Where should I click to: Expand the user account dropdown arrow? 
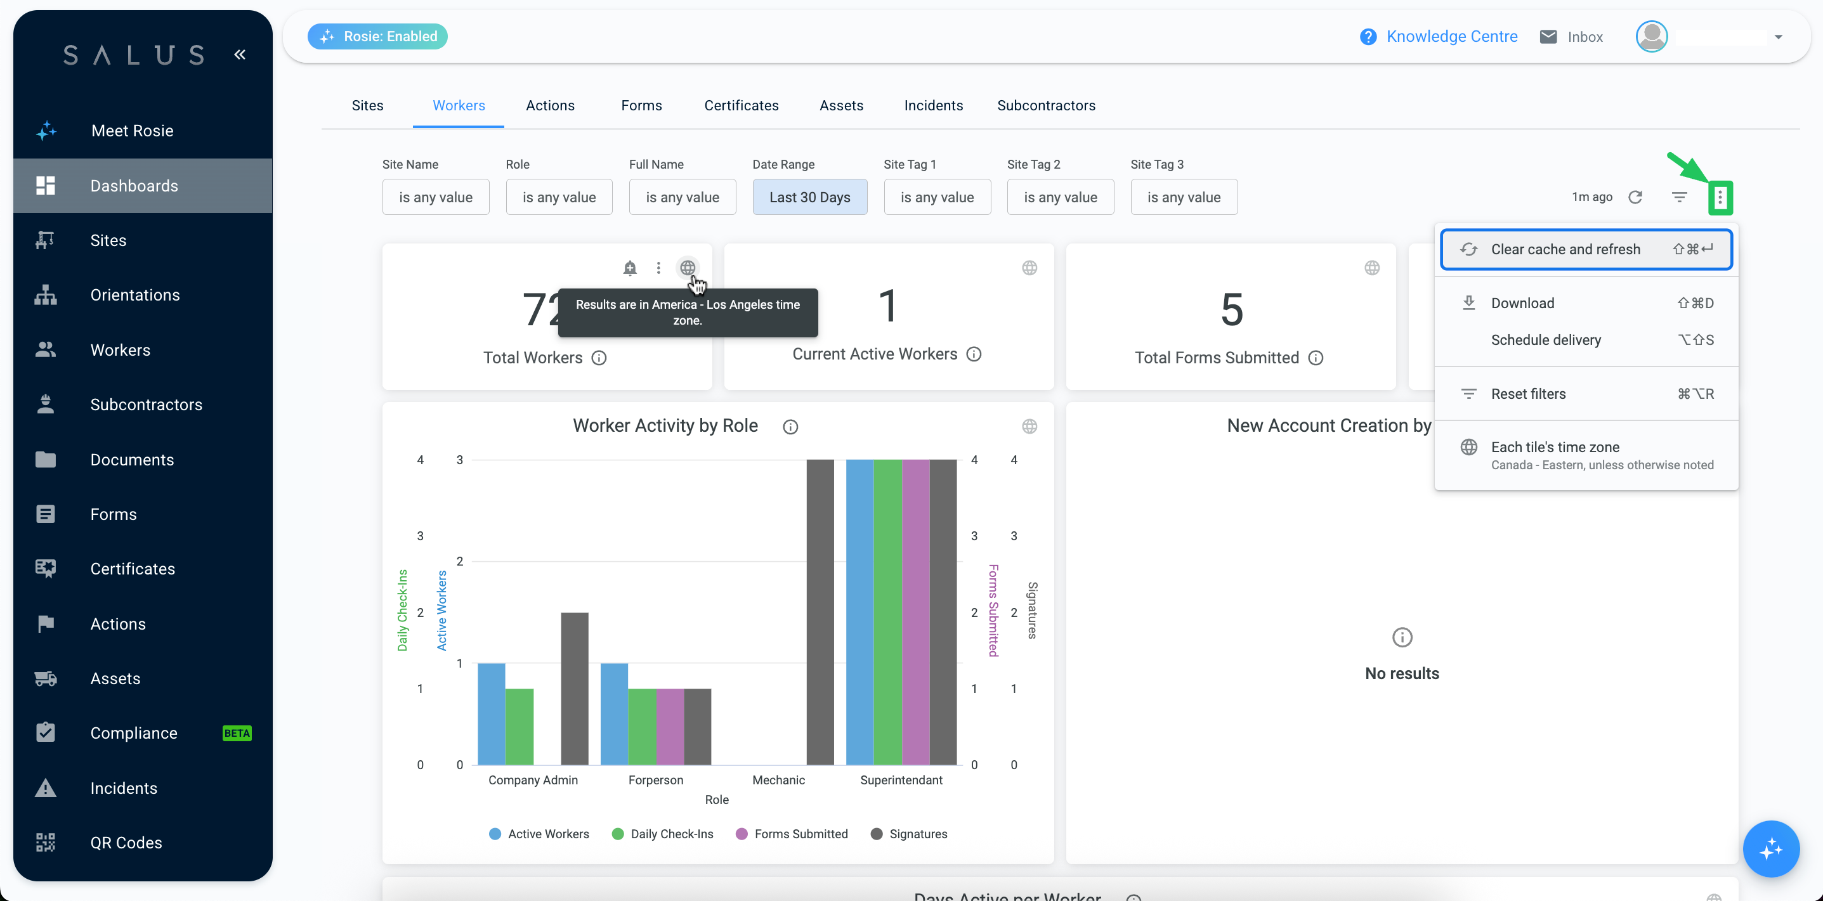pyautogui.click(x=1778, y=37)
